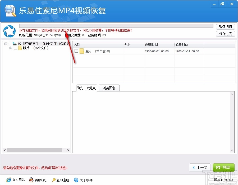This screenshot has height=185, width=238.
Task: Click the 暂停扫描 button
Action: tap(225, 26)
